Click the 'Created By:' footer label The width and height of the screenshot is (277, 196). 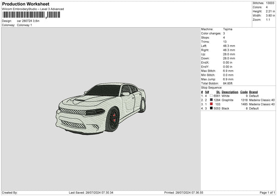(x=10, y=193)
